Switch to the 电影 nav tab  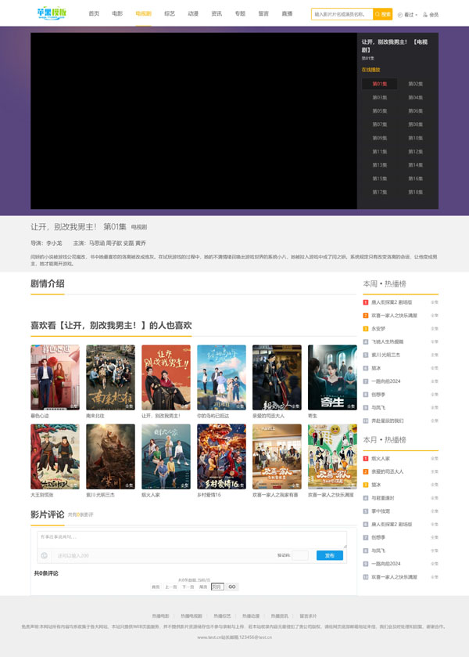117,13
